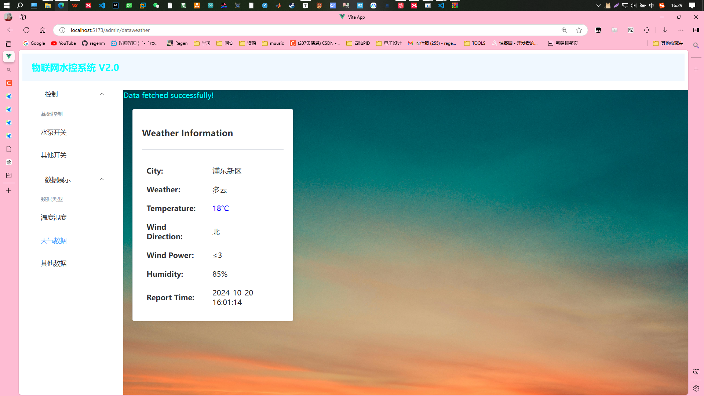Open browser extensions puzzle icon

pyautogui.click(x=647, y=30)
